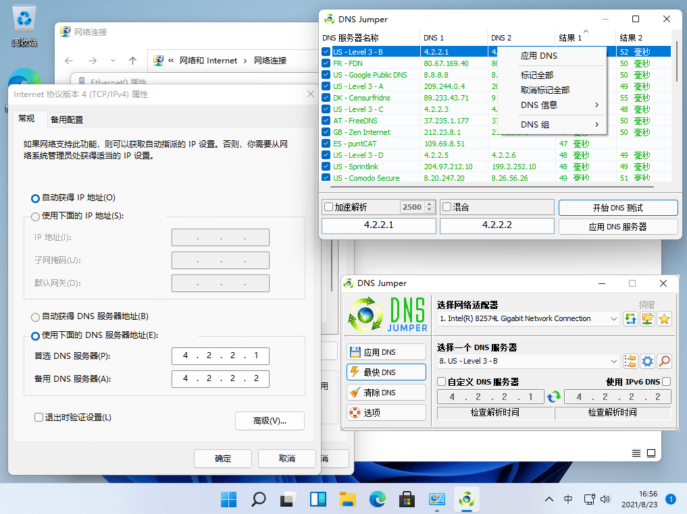Choose 应用 DNS from context menu

click(x=538, y=56)
